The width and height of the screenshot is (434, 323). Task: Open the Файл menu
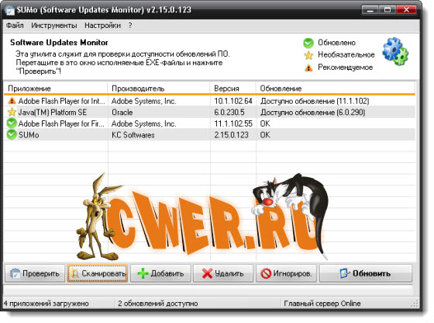coord(15,26)
